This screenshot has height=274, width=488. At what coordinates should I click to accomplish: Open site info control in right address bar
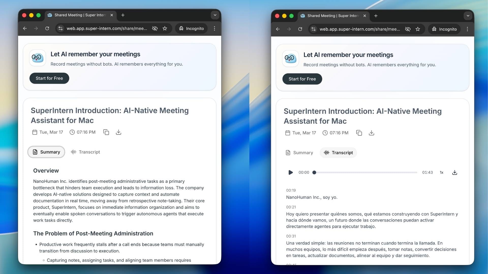pyautogui.click(x=314, y=29)
